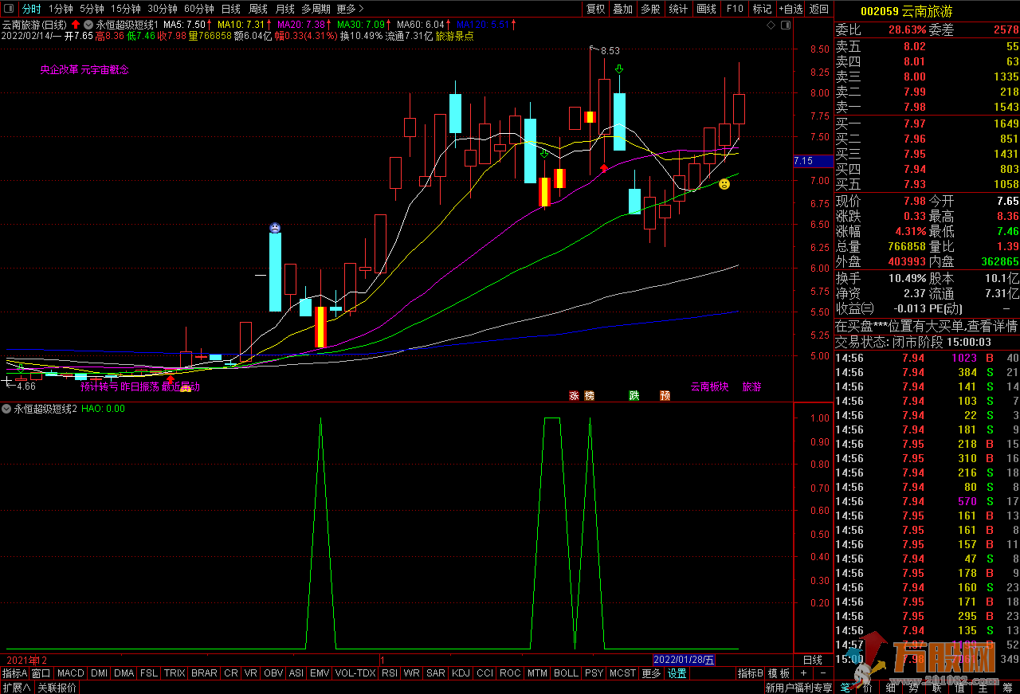Screen dimensions: 1020x694
Task: Click the plus zoom button on indicator bar
Action: tap(804, 673)
